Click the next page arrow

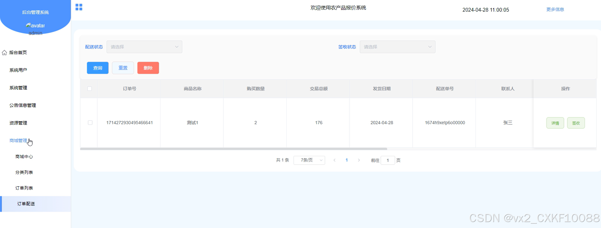point(359,160)
